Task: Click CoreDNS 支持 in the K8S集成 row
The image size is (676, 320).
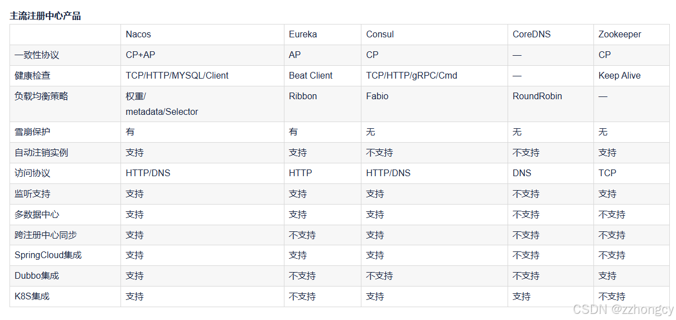Action: click(x=522, y=297)
